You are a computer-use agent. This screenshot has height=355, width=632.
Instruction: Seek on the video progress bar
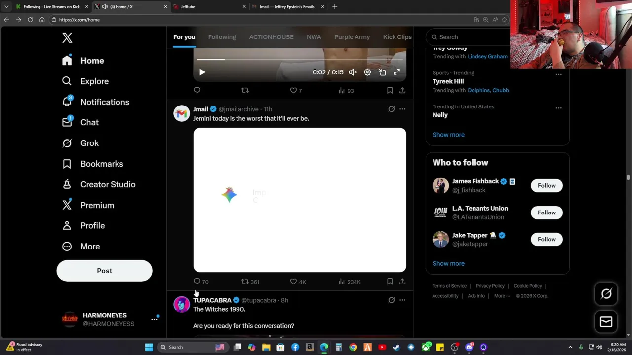[300, 60]
